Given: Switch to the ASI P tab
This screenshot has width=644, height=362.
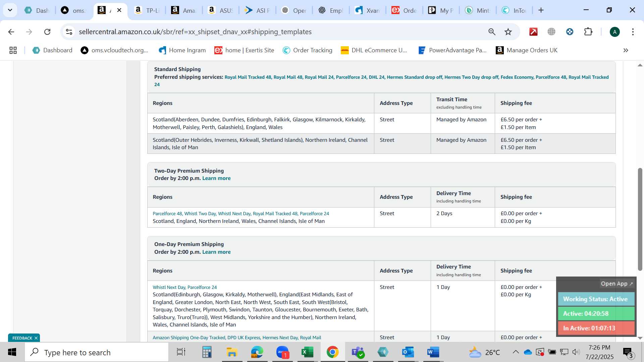Looking at the screenshot, I should 257,10.
